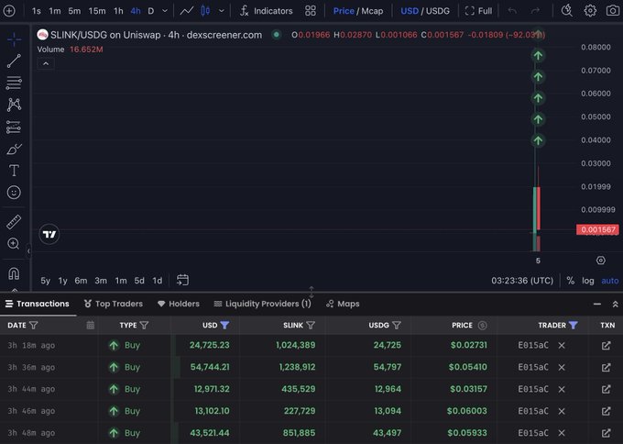
Task: Open the Holders tab
Action: [x=179, y=304]
